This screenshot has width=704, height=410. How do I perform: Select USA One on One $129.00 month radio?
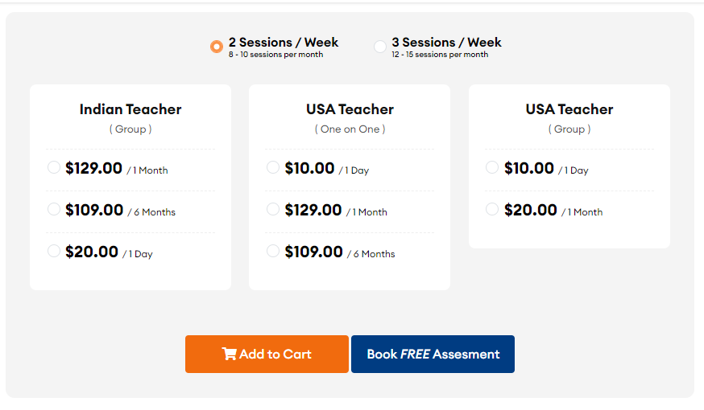273,209
